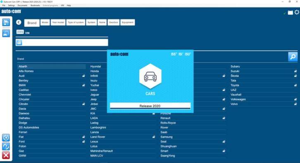Switch to the Type of system tab
The image size is (300, 163).
pos(76,22)
